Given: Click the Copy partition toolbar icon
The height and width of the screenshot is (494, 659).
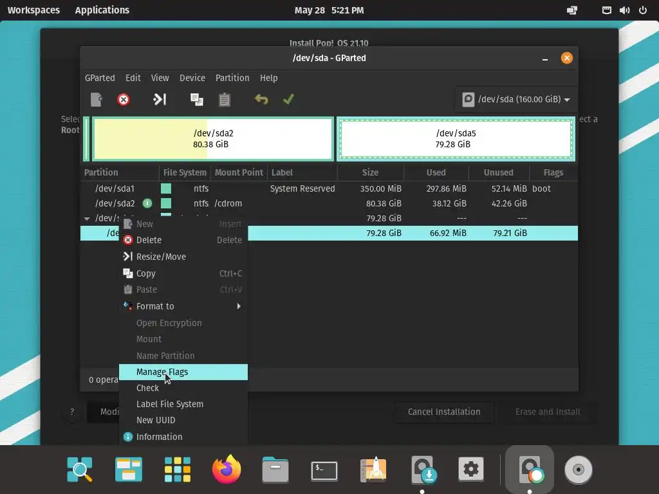Looking at the screenshot, I should (197, 100).
